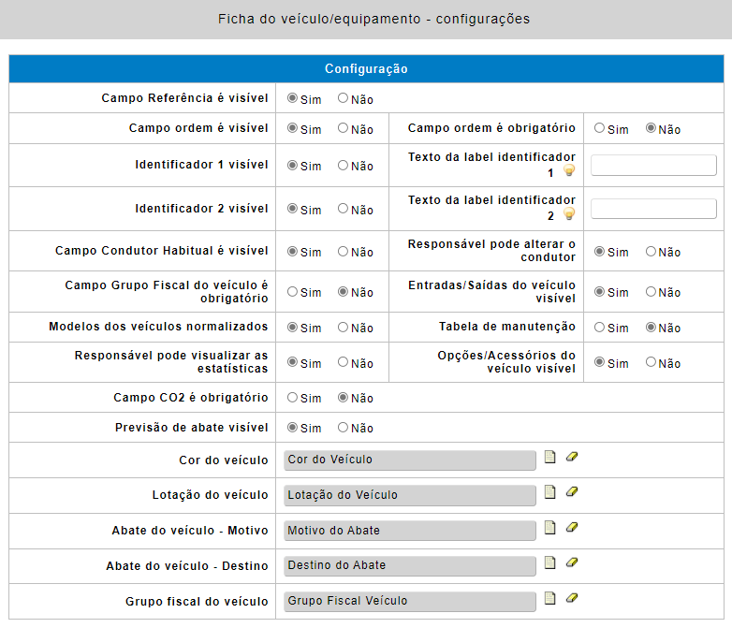Screen dimensions: 732x628
Task: Click the lightbulb hint icon for identificador 2
Action: pos(568,215)
